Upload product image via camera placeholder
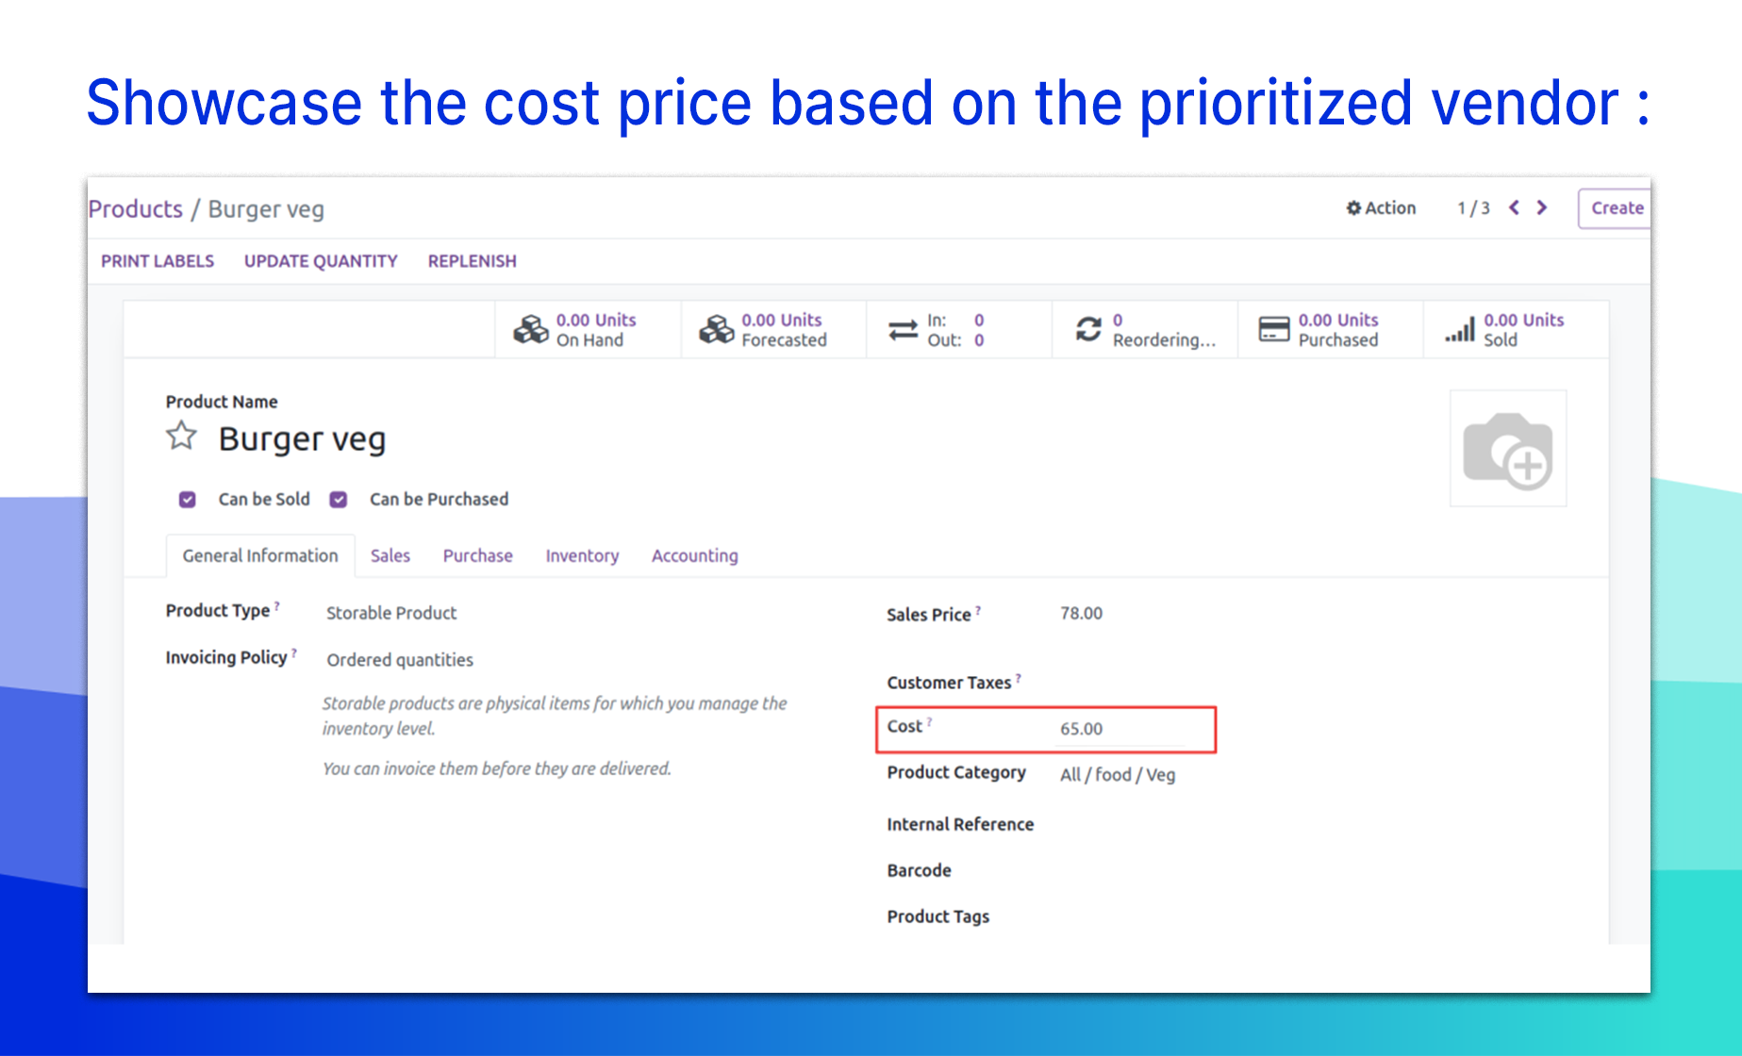This screenshot has width=1742, height=1056. point(1508,449)
